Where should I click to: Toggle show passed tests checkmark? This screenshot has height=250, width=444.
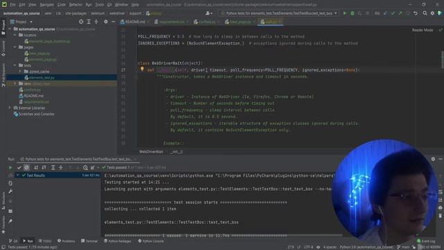tap(19, 167)
